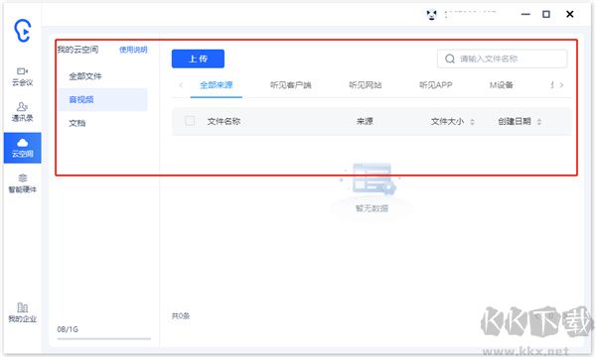The image size is (596, 358).
Task: Sort by 创建日期 arrows
Action: pyautogui.click(x=539, y=122)
